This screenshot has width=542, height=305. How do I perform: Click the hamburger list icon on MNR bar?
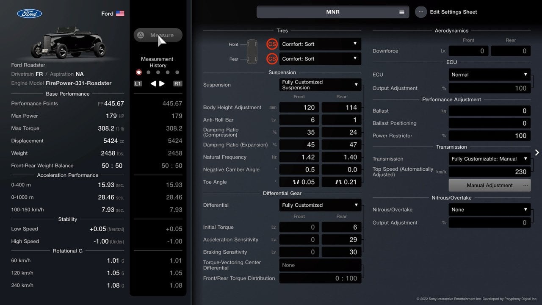pyautogui.click(x=402, y=12)
